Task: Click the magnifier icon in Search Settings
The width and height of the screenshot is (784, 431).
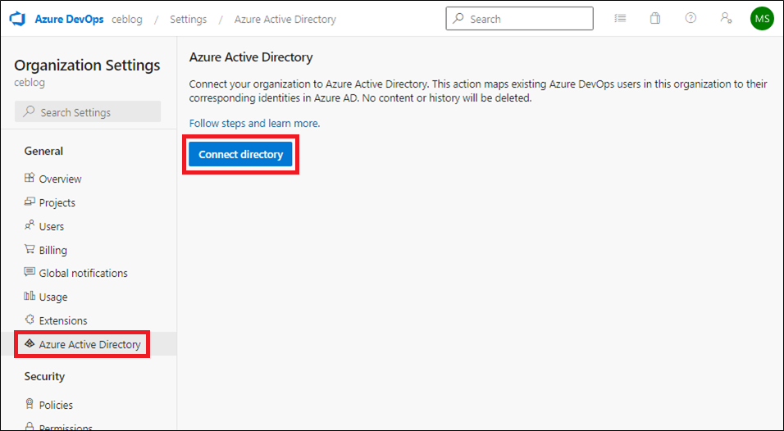Action: (30, 112)
